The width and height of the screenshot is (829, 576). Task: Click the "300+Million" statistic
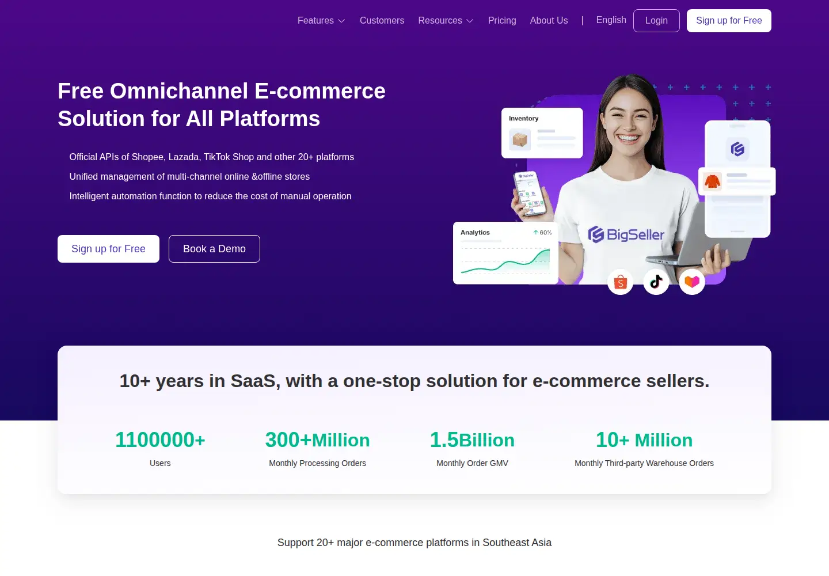(317, 440)
